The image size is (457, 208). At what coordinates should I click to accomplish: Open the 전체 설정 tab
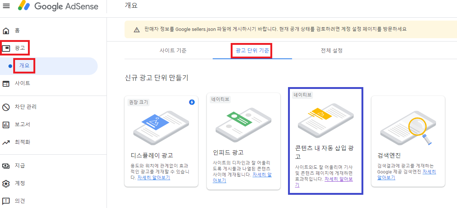(332, 50)
